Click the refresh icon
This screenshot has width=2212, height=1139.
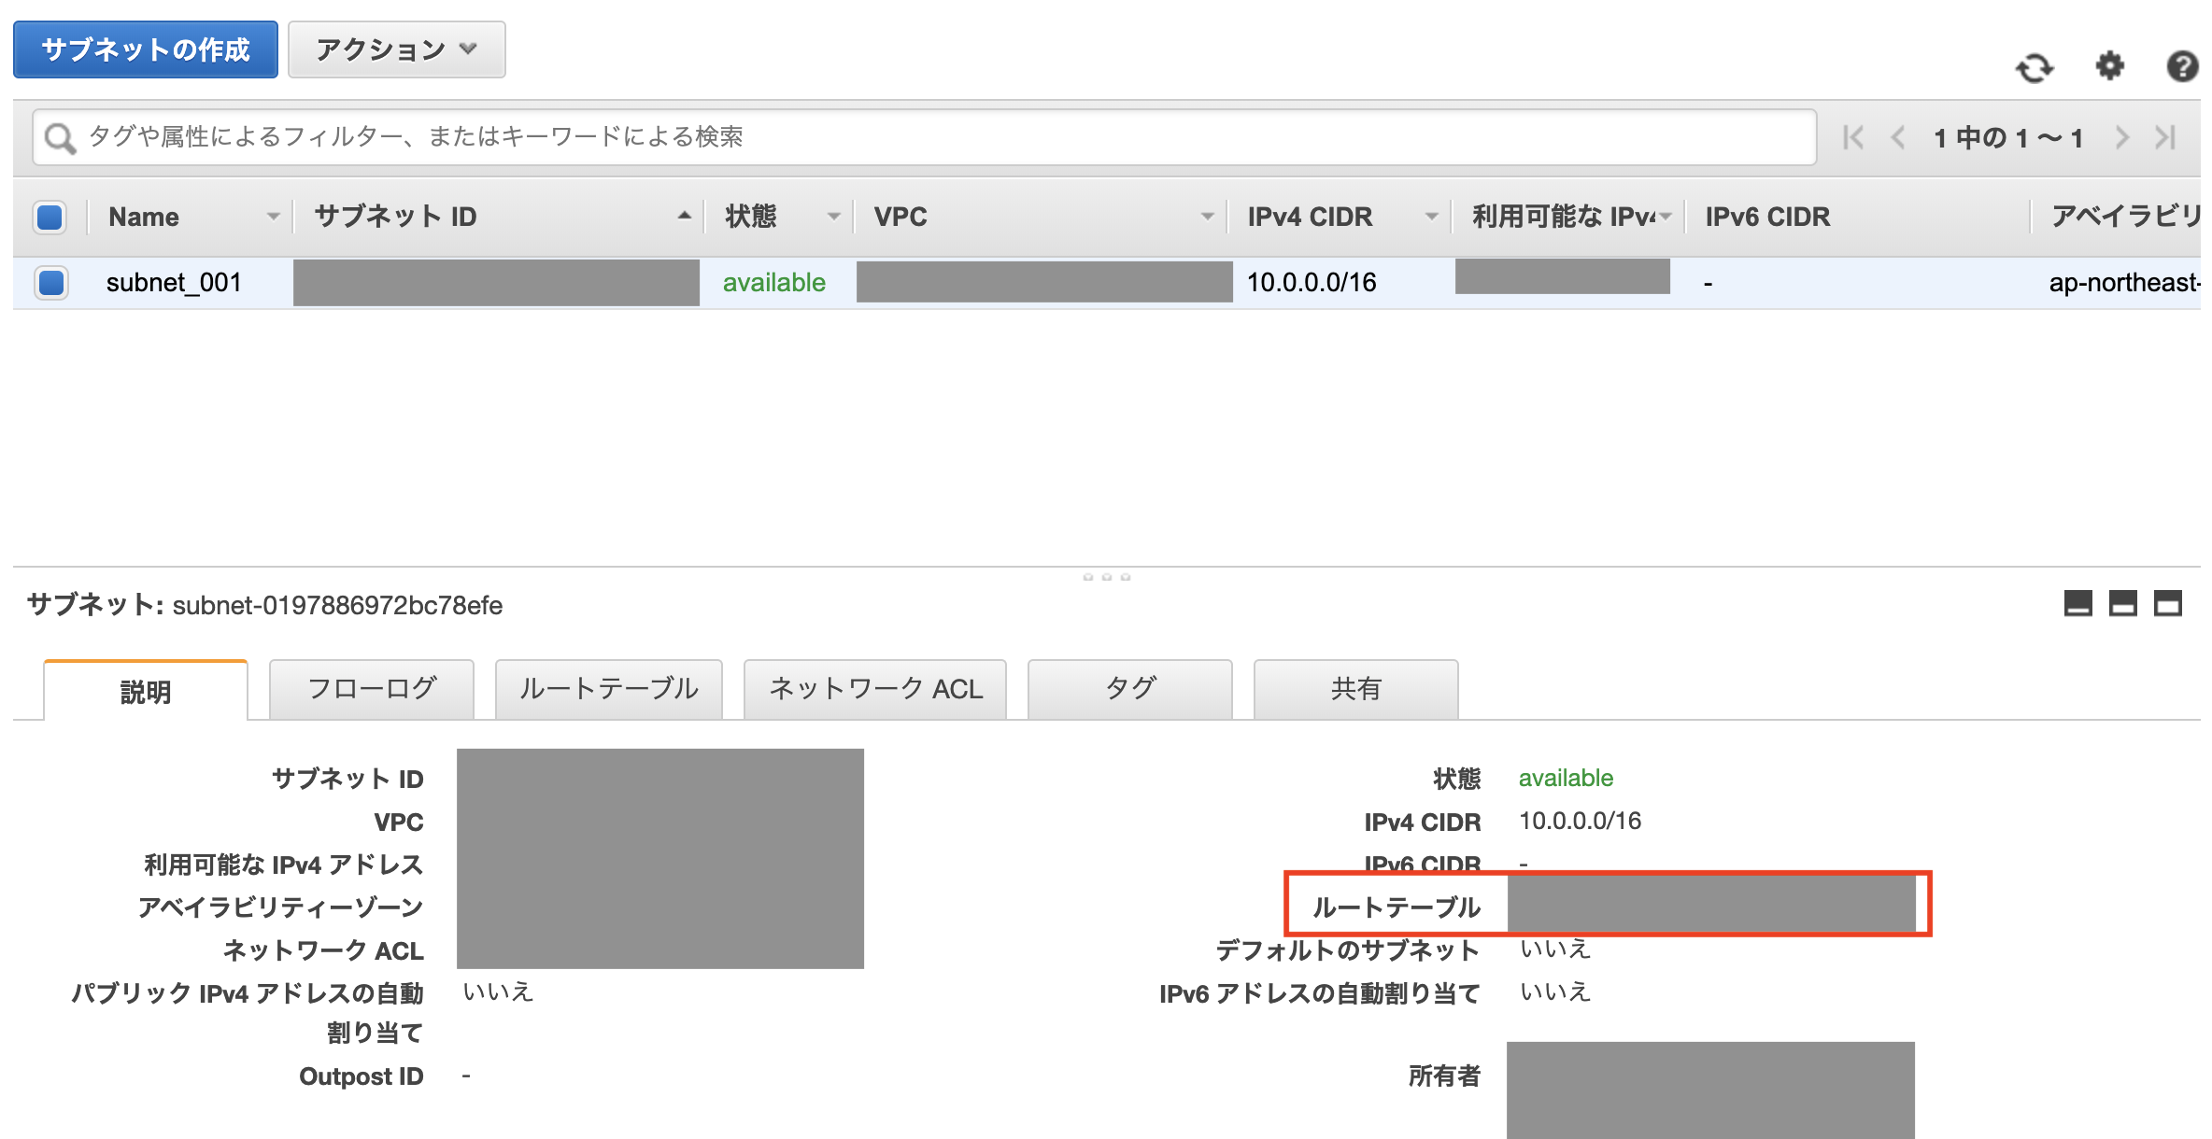click(x=2034, y=67)
